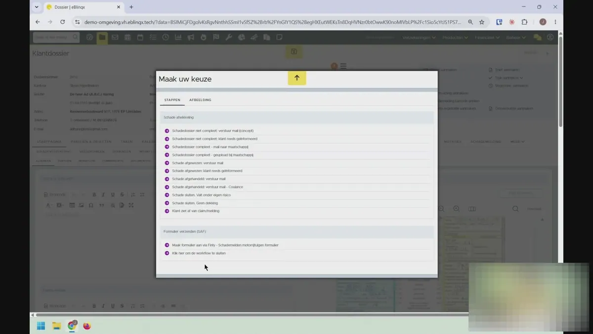Bookmark this page with the star icon
This screenshot has width=593, height=334.
[x=482, y=22]
